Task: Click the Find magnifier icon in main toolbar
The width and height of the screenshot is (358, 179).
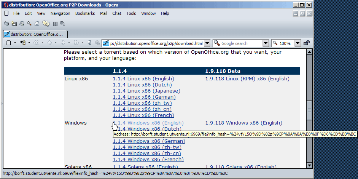Action: (29, 24)
